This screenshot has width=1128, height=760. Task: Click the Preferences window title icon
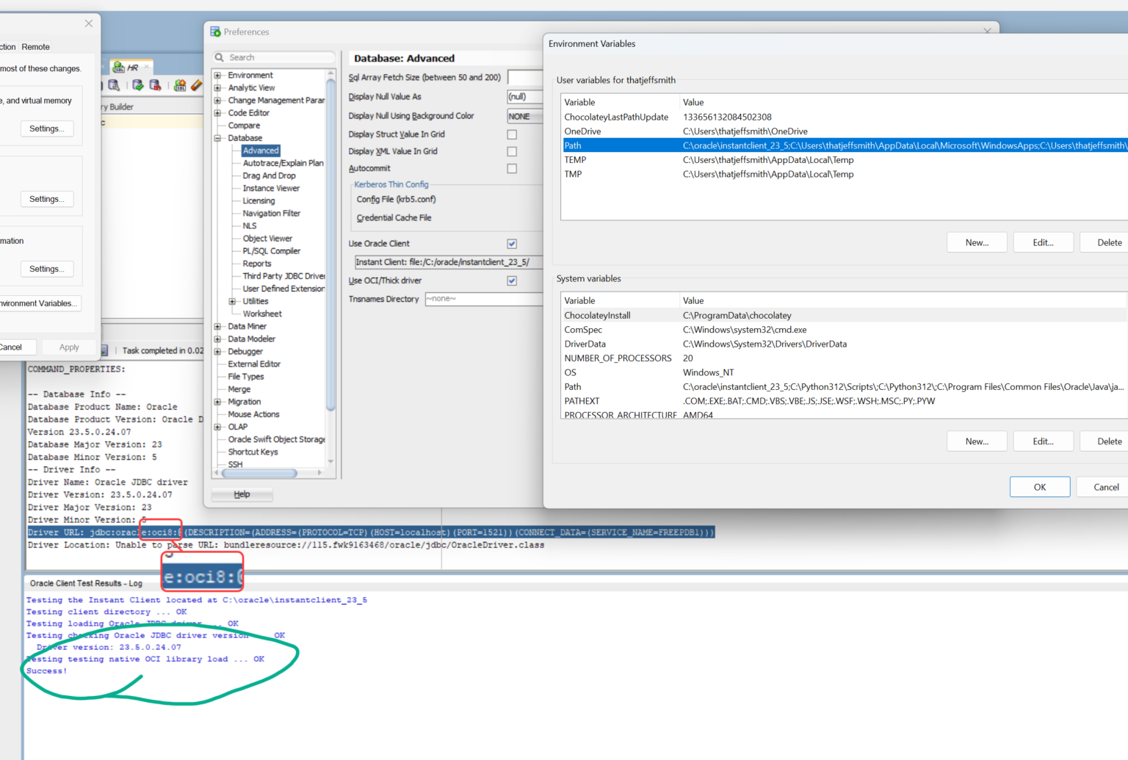pyautogui.click(x=215, y=32)
